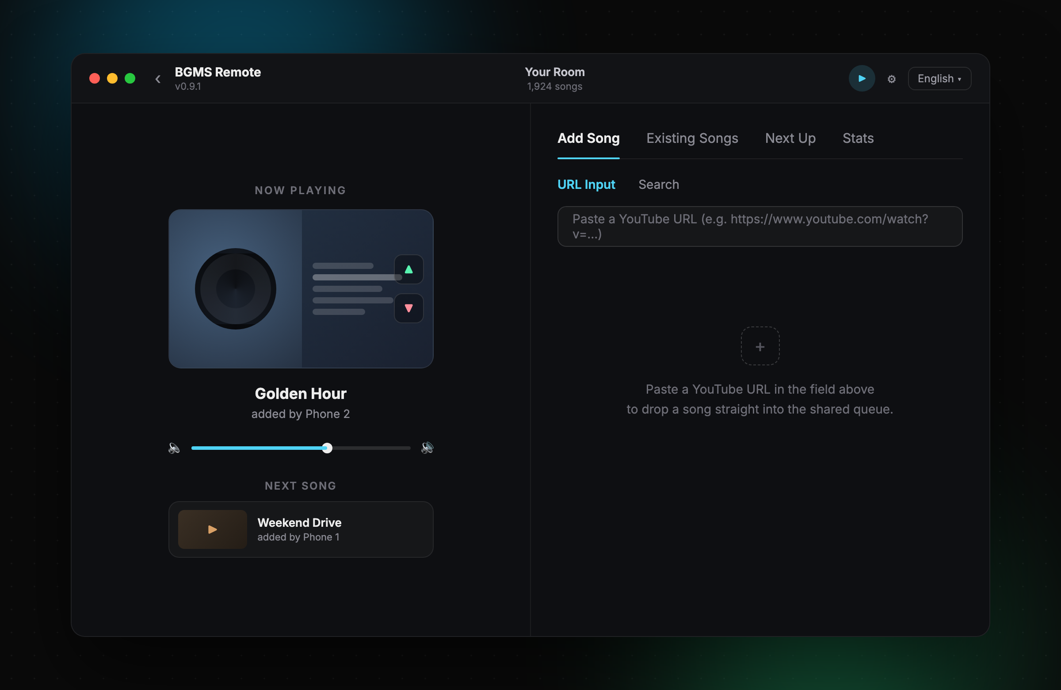
Task: Click the back arrow beside BGMS Remote
Action: (158, 79)
